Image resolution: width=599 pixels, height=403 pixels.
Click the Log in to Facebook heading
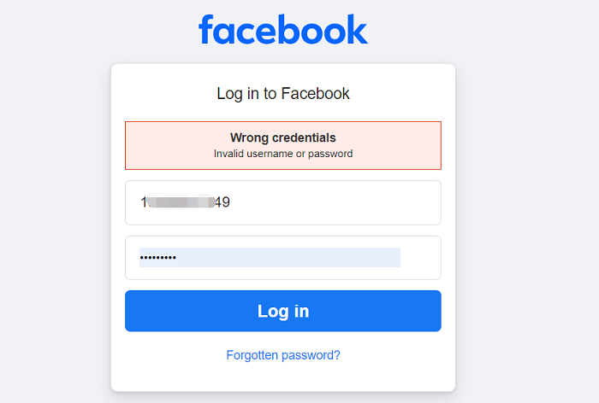[x=283, y=93]
